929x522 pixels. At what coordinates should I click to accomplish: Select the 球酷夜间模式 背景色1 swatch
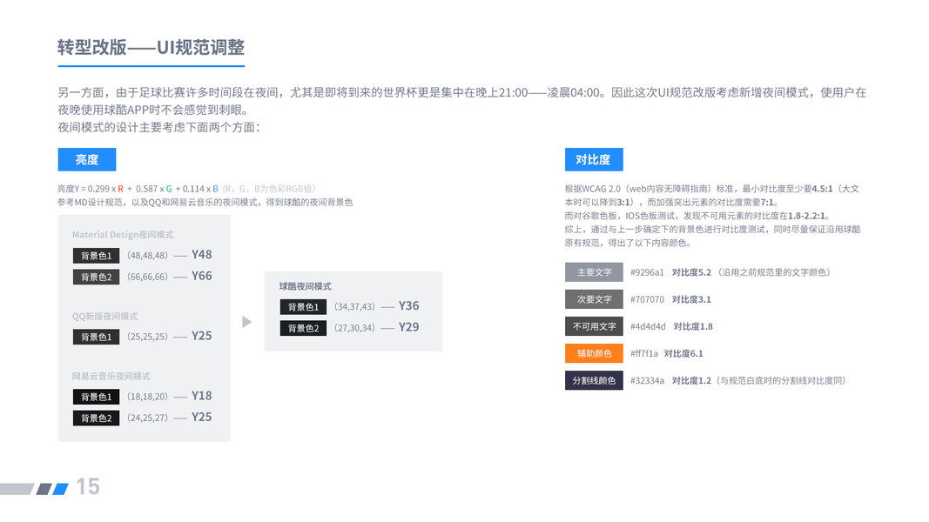tap(303, 306)
